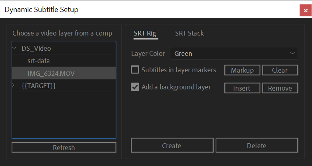Select the srt-data layer
312x166 pixels.
coord(64,61)
